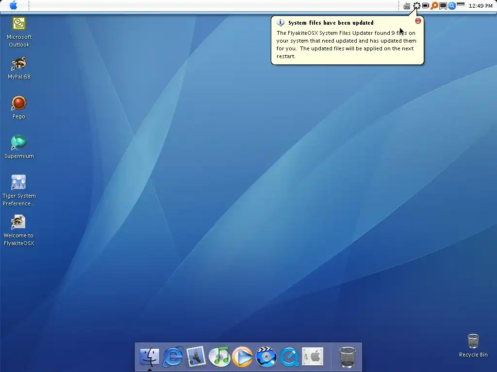Click the battery tray icon
The height and width of the screenshot is (372, 497).
pyautogui.click(x=426, y=6)
